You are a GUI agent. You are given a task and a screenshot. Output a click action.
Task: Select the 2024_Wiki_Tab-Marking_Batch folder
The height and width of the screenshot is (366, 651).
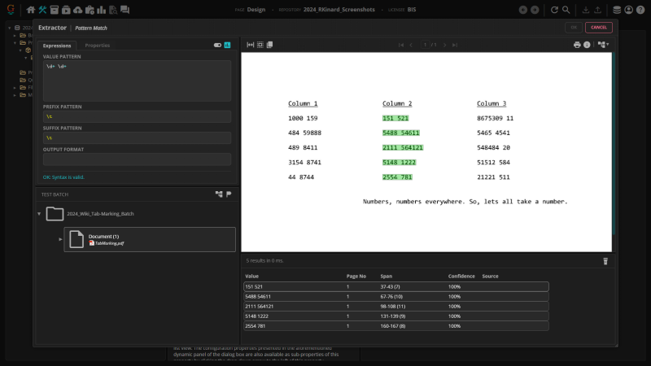tap(100, 214)
